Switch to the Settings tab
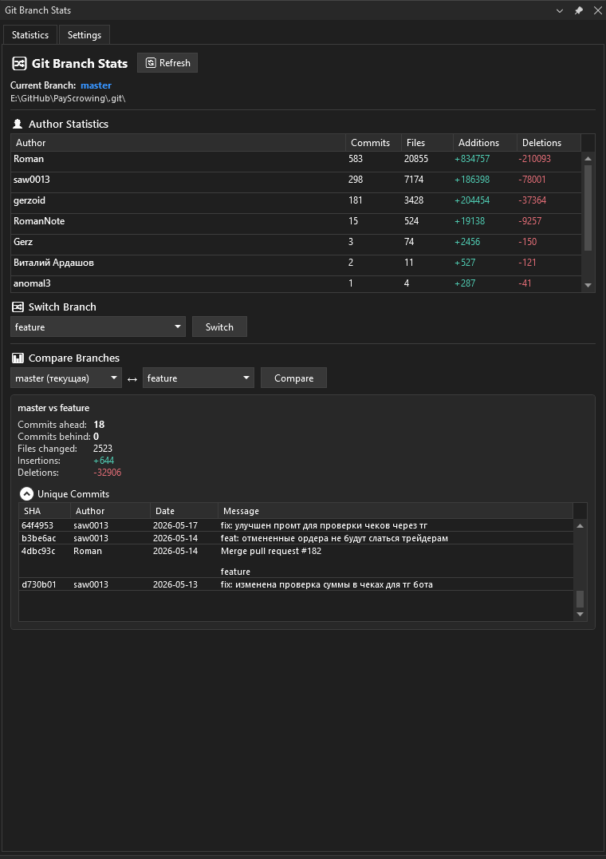 tap(85, 35)
